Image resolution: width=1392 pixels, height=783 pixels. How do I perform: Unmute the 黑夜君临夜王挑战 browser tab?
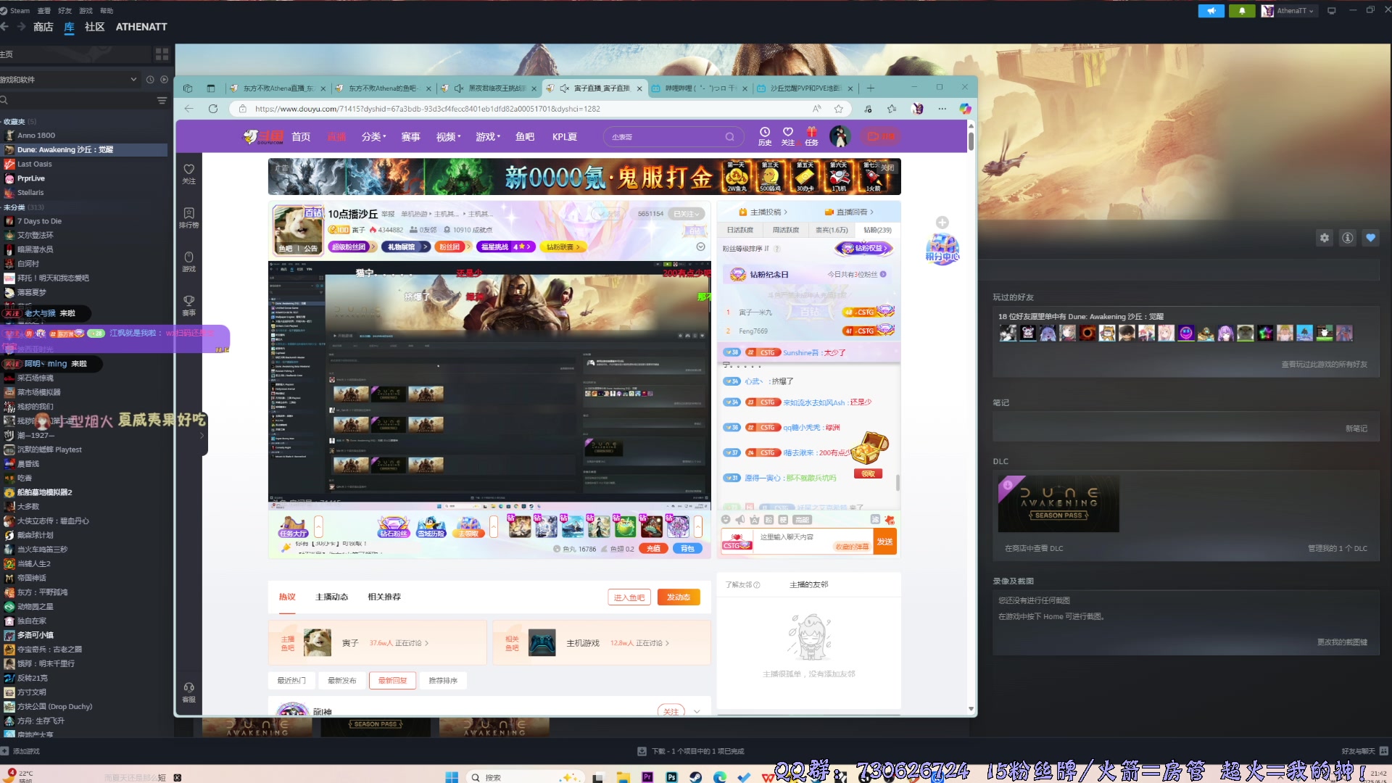tap(458, 88)
